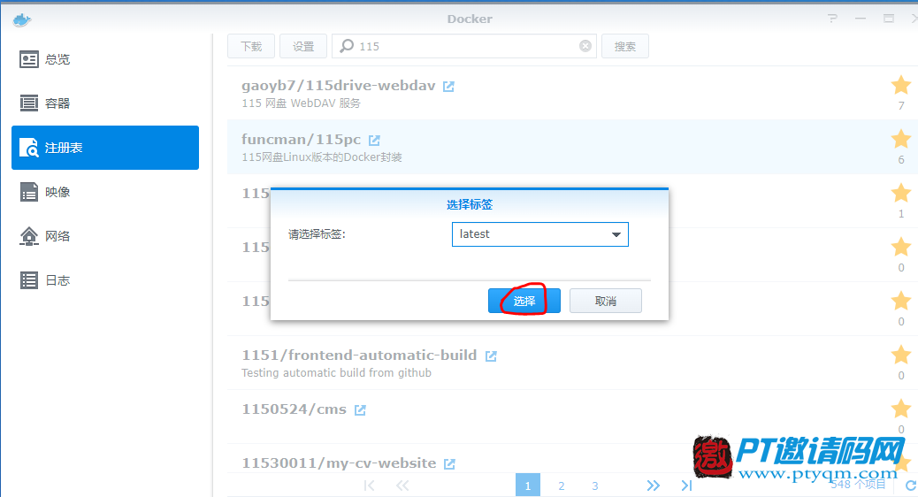This screenshot has height=497, width=918.
Task: Open help via the question mark icon
Action: pos(832,19)
